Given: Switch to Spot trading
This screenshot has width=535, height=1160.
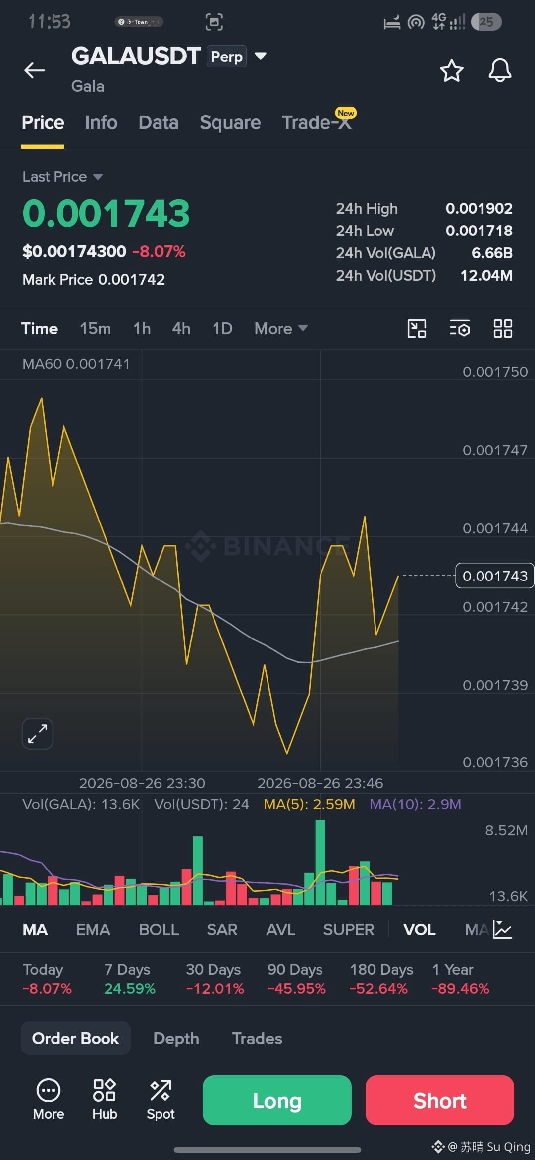Looking at the screenshot, I should [x=160, y=1099].
